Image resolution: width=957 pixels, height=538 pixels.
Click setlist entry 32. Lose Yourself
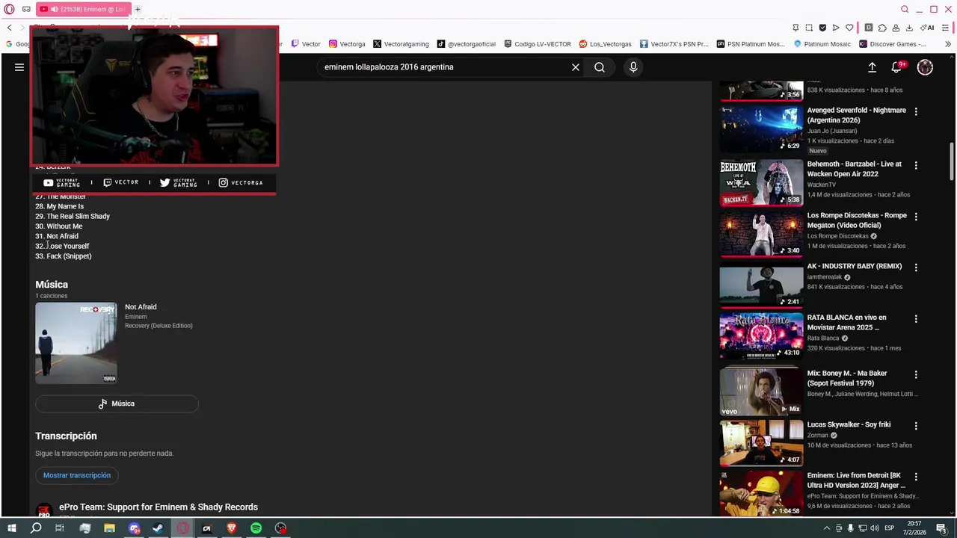pyautogui.click(x=62, y=246)
